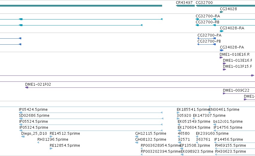Image resolution: width=255 pixels, height=156 pixels.
Task: Click the CG32700-PA protein line glyph
Action: pos(206,38)
